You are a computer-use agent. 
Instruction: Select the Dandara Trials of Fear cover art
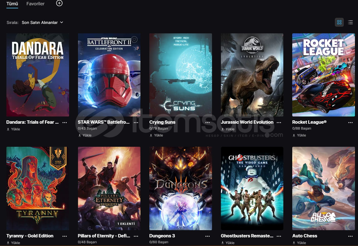[x=38, y=75]
